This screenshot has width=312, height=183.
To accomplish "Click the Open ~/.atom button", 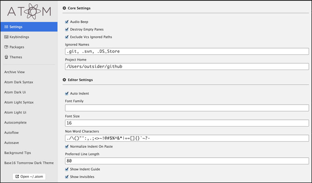I will point(29,176).
